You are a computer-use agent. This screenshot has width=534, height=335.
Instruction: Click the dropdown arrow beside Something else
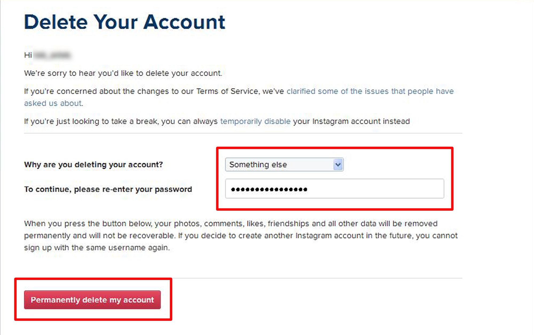tap(338, 165)
